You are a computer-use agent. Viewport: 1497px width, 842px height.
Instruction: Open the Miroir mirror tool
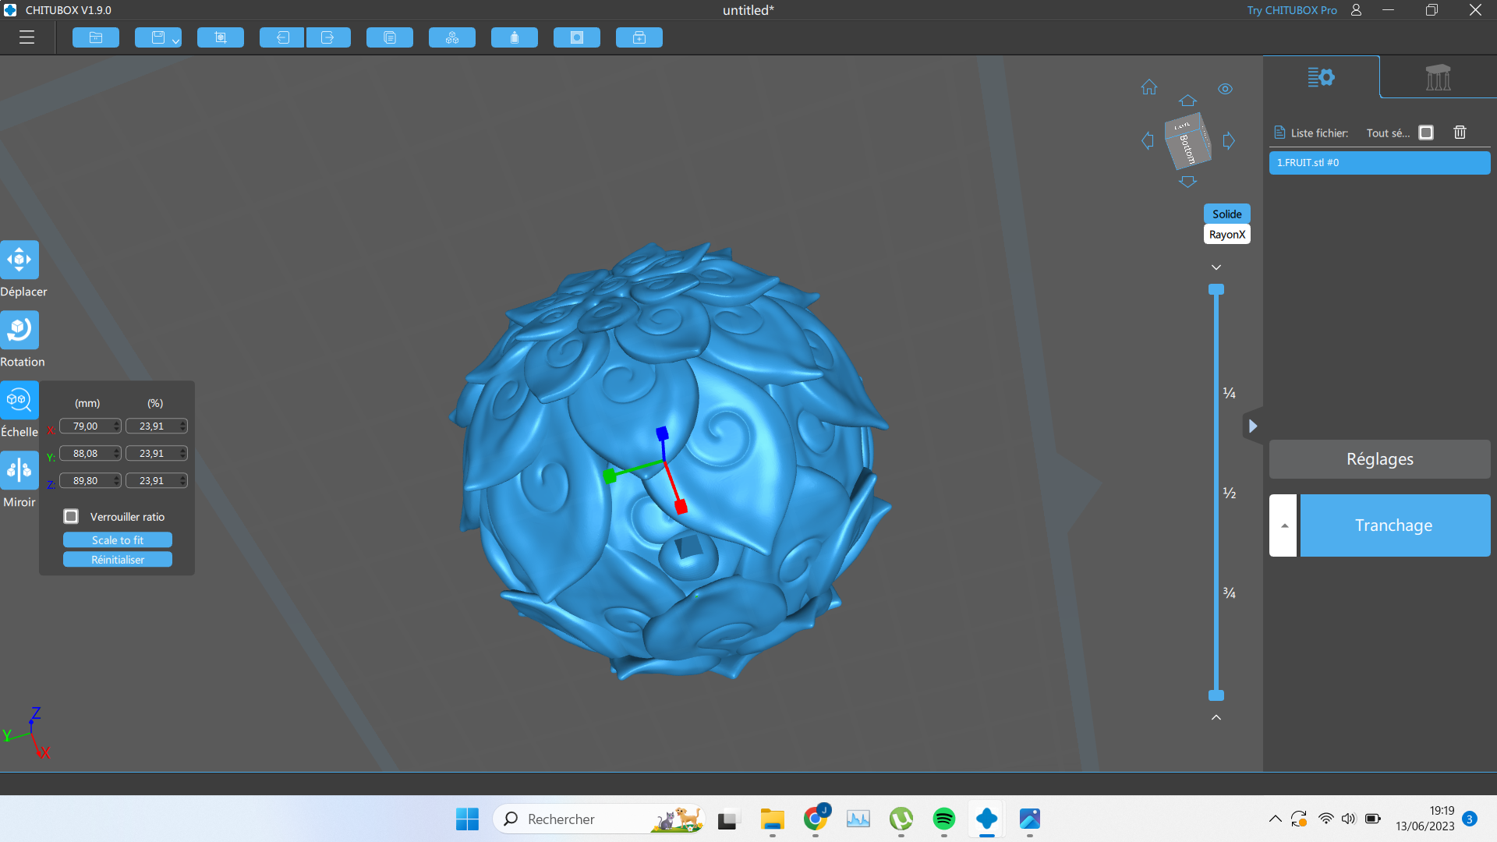pyautogui.click(x=19, y=470)
